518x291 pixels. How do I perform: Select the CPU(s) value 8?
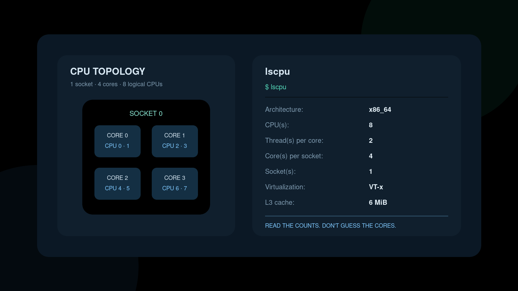click(371, 125)
